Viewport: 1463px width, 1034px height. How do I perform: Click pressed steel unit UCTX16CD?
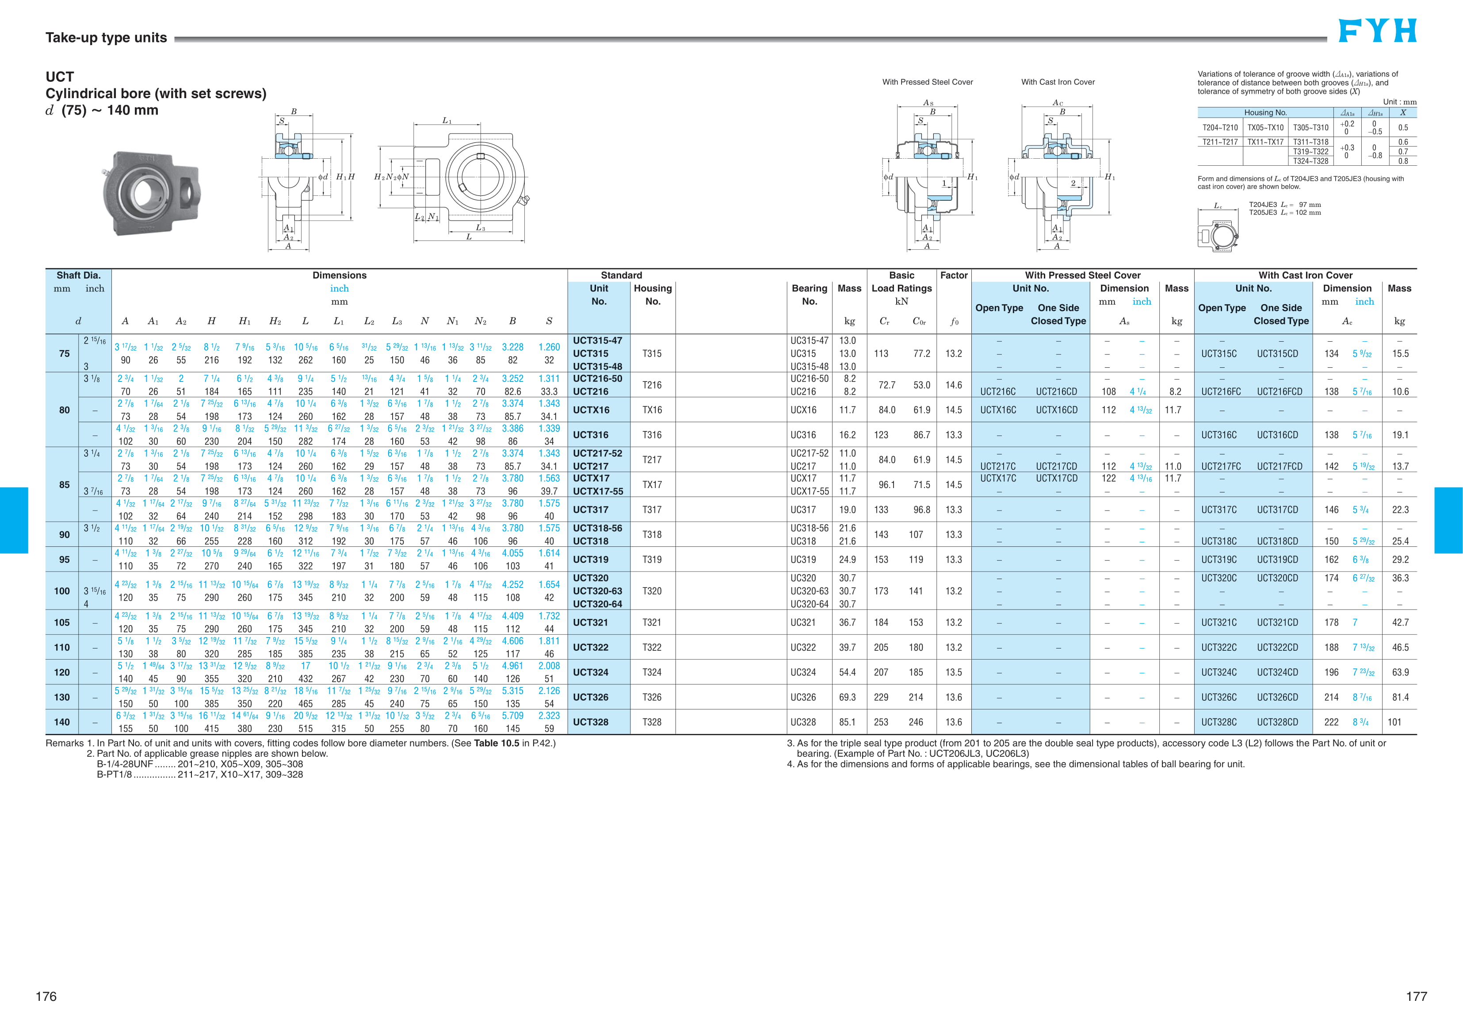point(1057,410)
